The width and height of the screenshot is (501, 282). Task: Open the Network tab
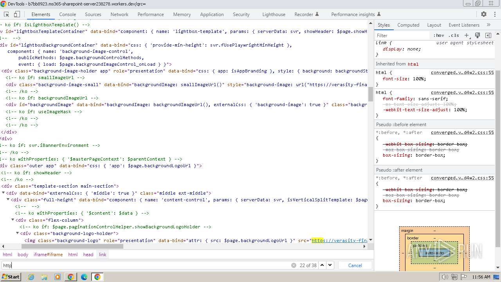pyautogui.click(x=119, y=14)
